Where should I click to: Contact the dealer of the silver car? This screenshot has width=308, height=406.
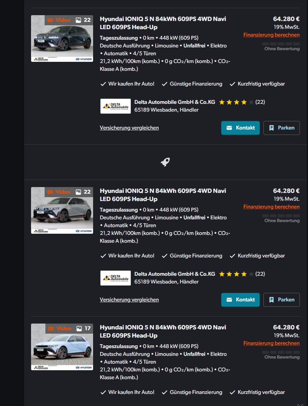point(241,300)
